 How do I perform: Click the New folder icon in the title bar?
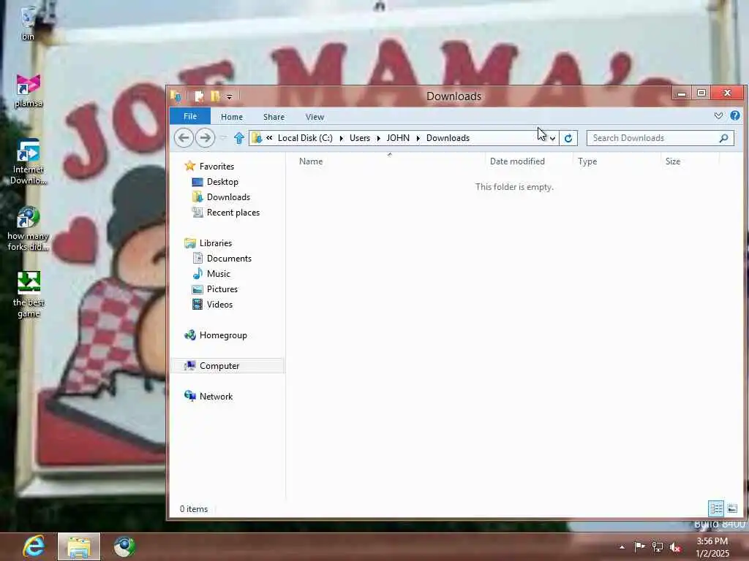(215, 96)
